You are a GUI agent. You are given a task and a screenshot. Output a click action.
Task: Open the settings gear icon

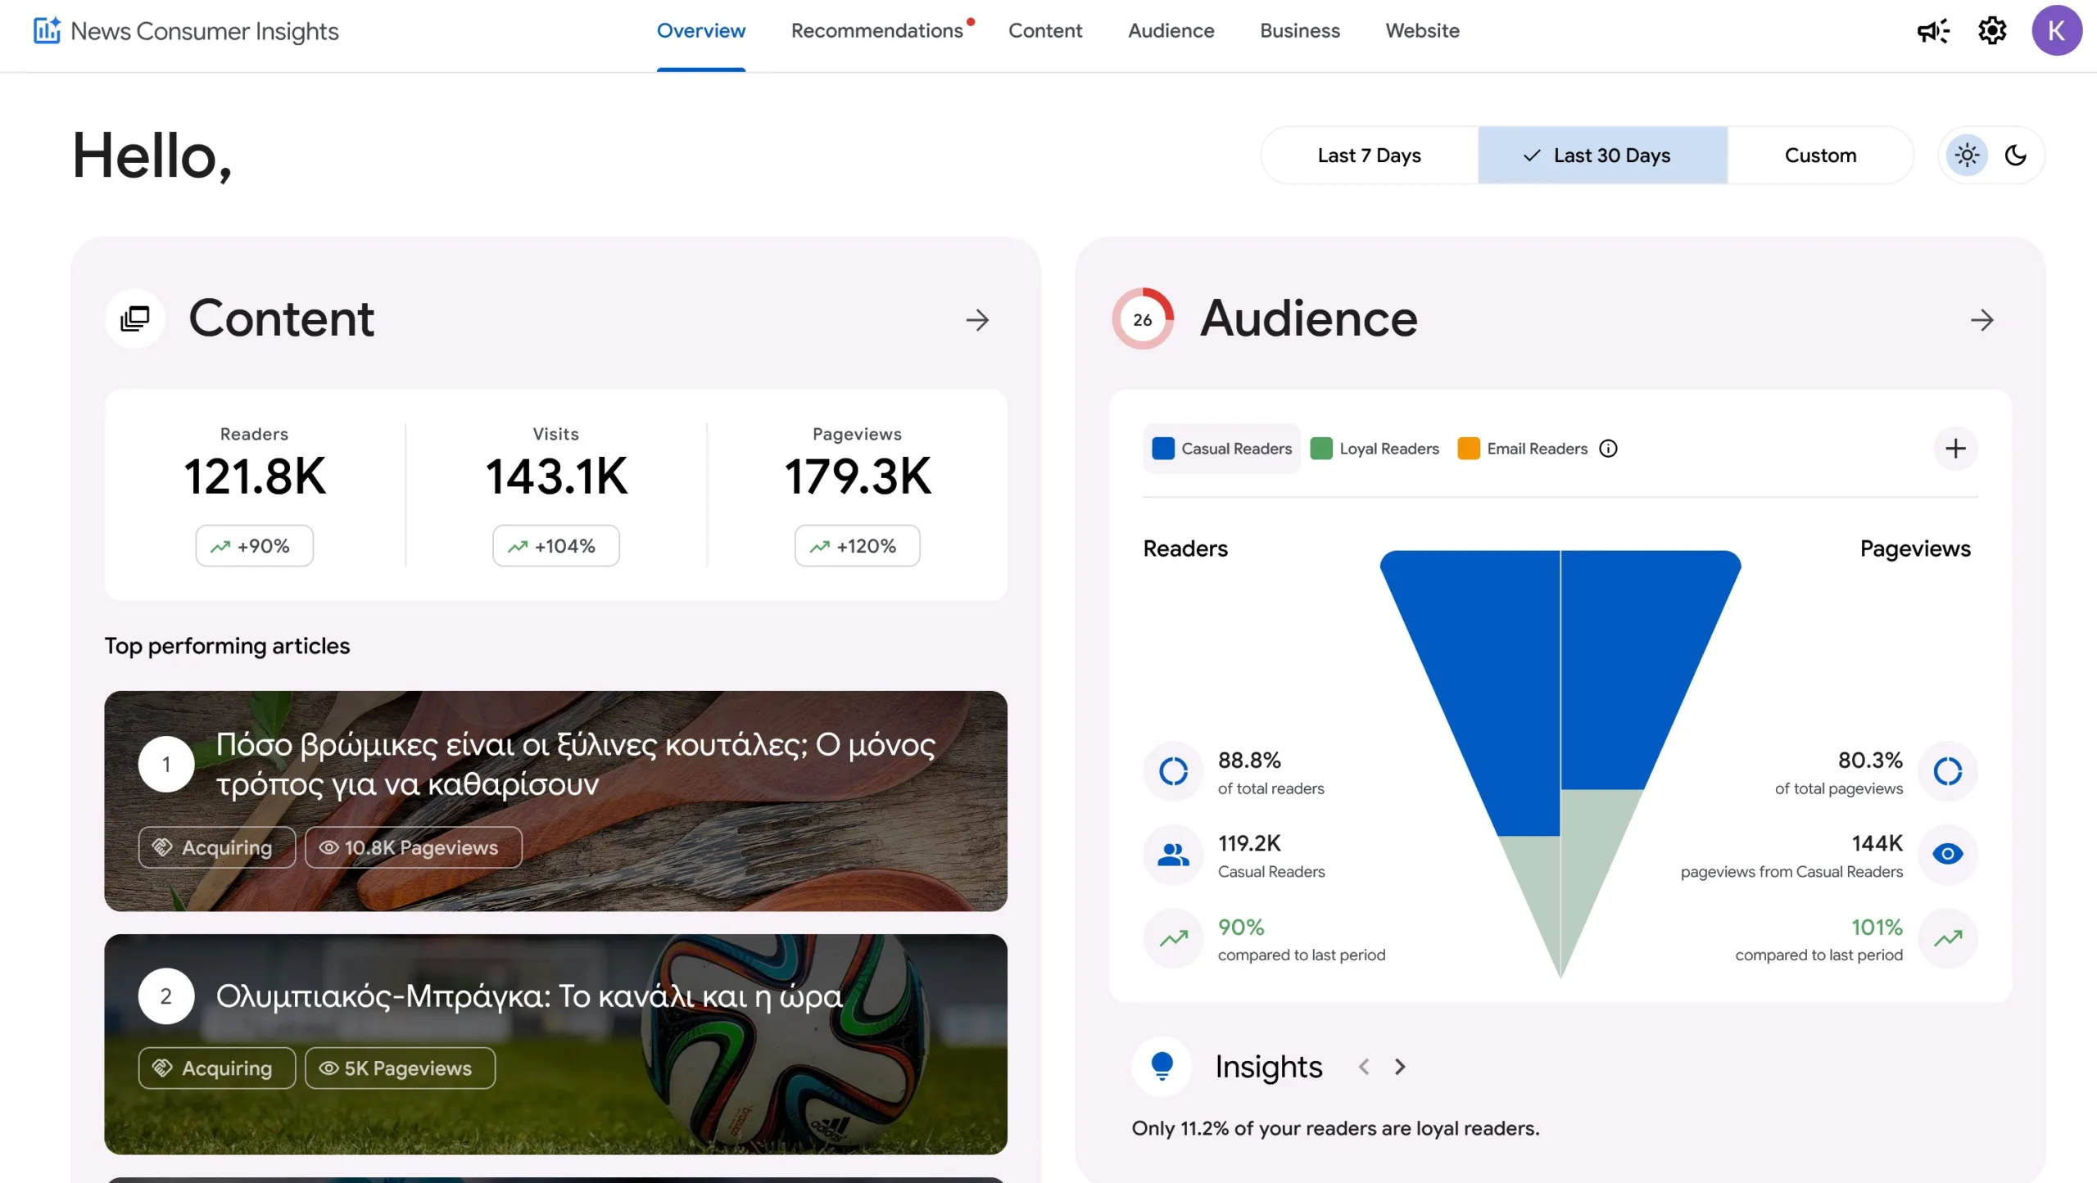(x=1992, y=31)
